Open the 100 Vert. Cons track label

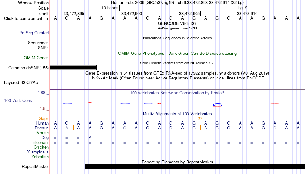[18, 101]
